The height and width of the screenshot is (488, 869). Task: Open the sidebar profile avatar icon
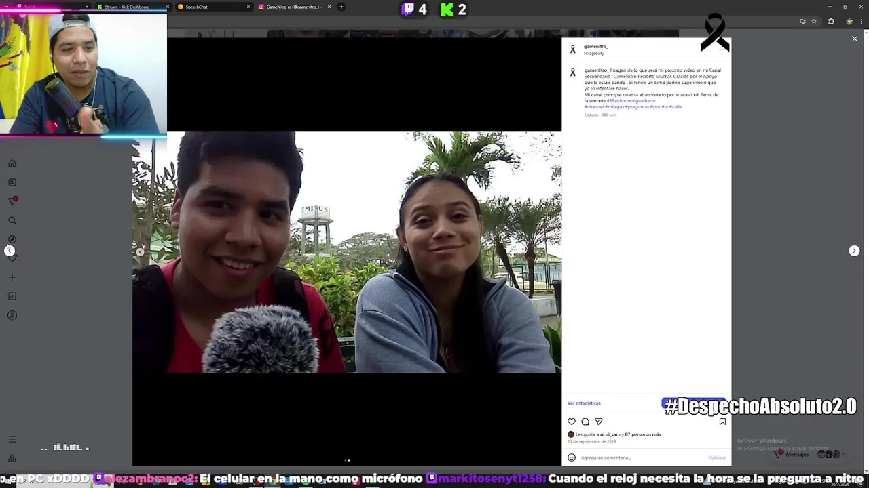click(x=12, y=315)
